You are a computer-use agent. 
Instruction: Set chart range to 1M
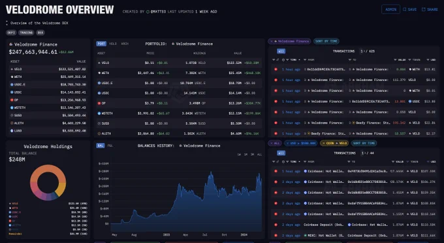pyautogui.click(x=246, y=155)
